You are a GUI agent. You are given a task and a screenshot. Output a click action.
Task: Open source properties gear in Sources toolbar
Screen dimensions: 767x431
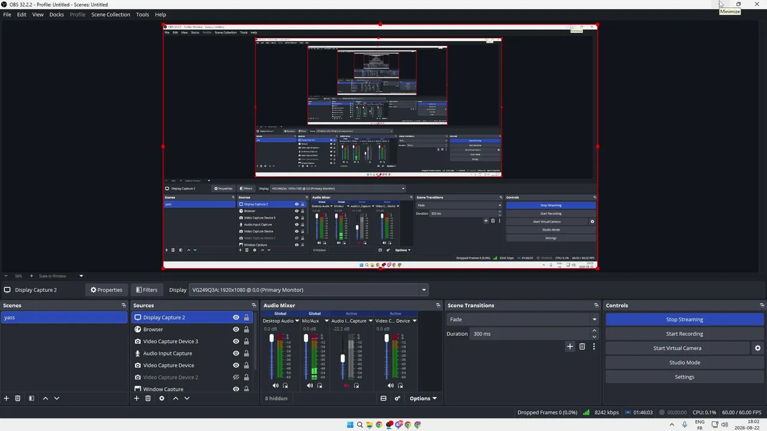click(161, 398)
